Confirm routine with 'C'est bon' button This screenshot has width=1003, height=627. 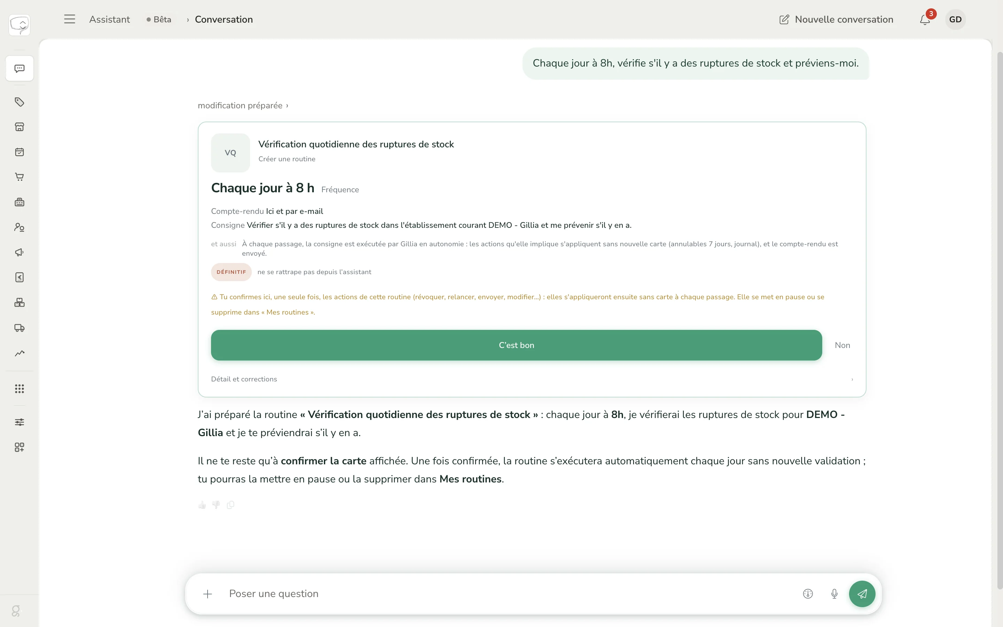516,345
